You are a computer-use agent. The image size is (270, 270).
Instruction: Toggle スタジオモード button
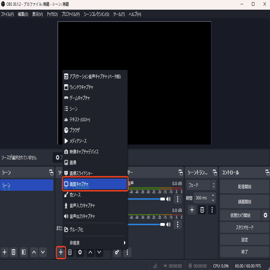coord(245,227)
